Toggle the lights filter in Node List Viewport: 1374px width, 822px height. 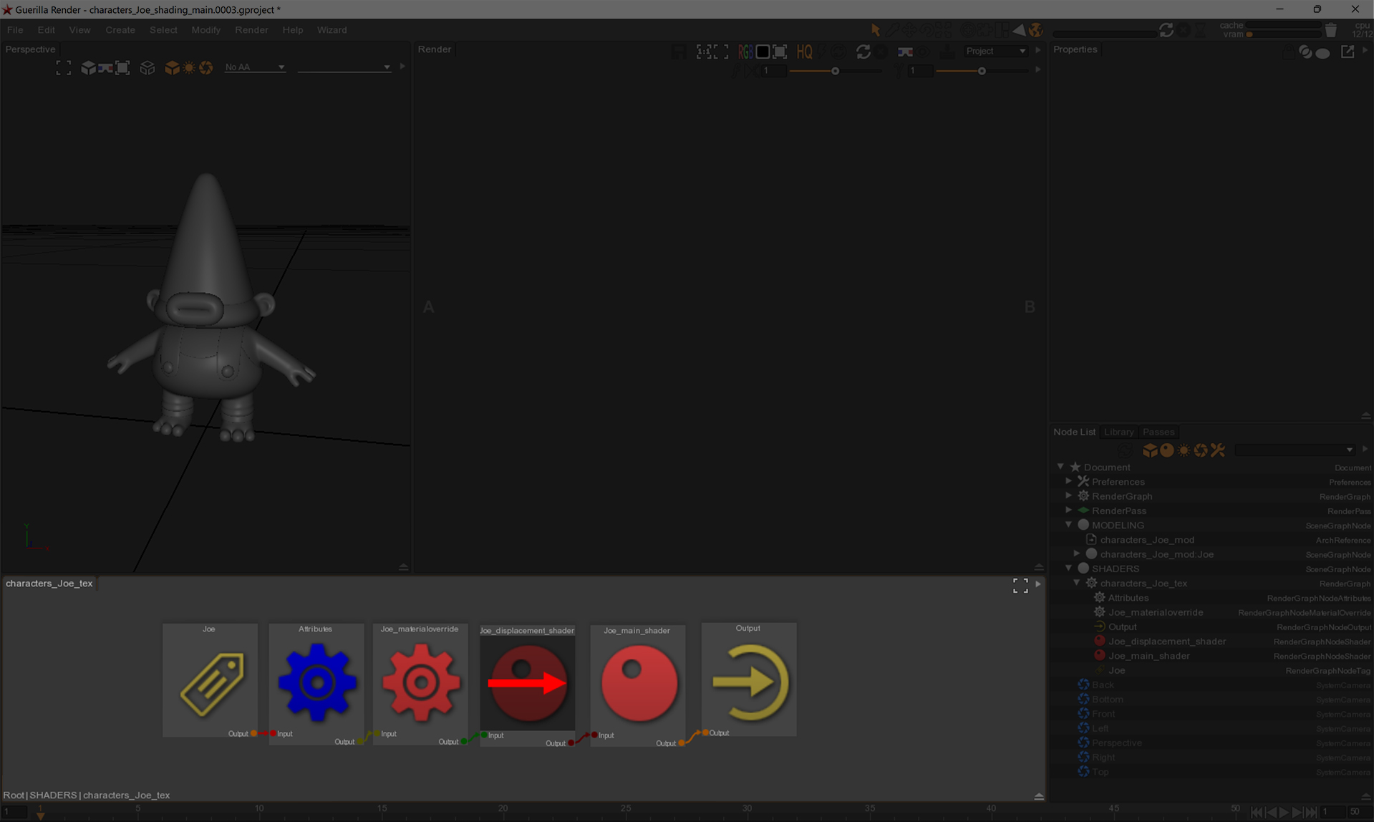point(1184,450)
